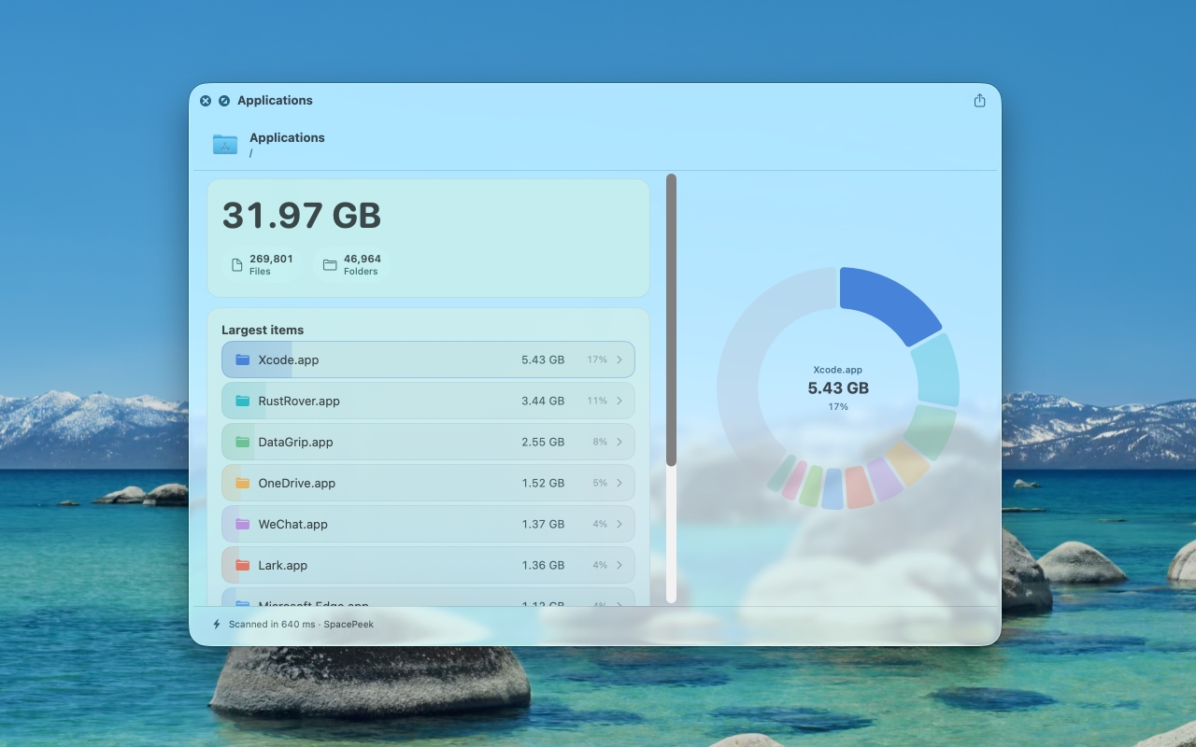This screenshot has height=747, width=1196.
Task: Expand DataGrip.app with its chevron
Action: coord(619,442)
